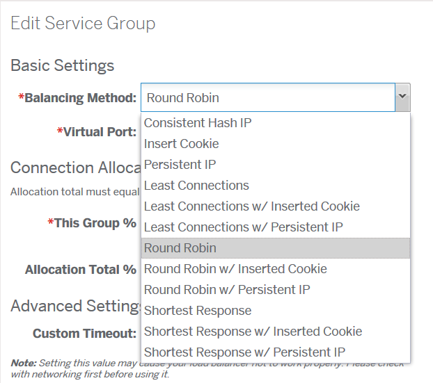433x383 pixels.
Task: Click the Edit Service Group heading
Action: tap(83, 24)
